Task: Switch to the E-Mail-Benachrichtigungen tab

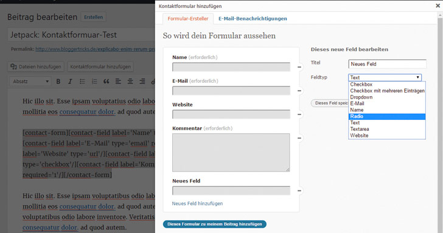Action: coord(253,19)
